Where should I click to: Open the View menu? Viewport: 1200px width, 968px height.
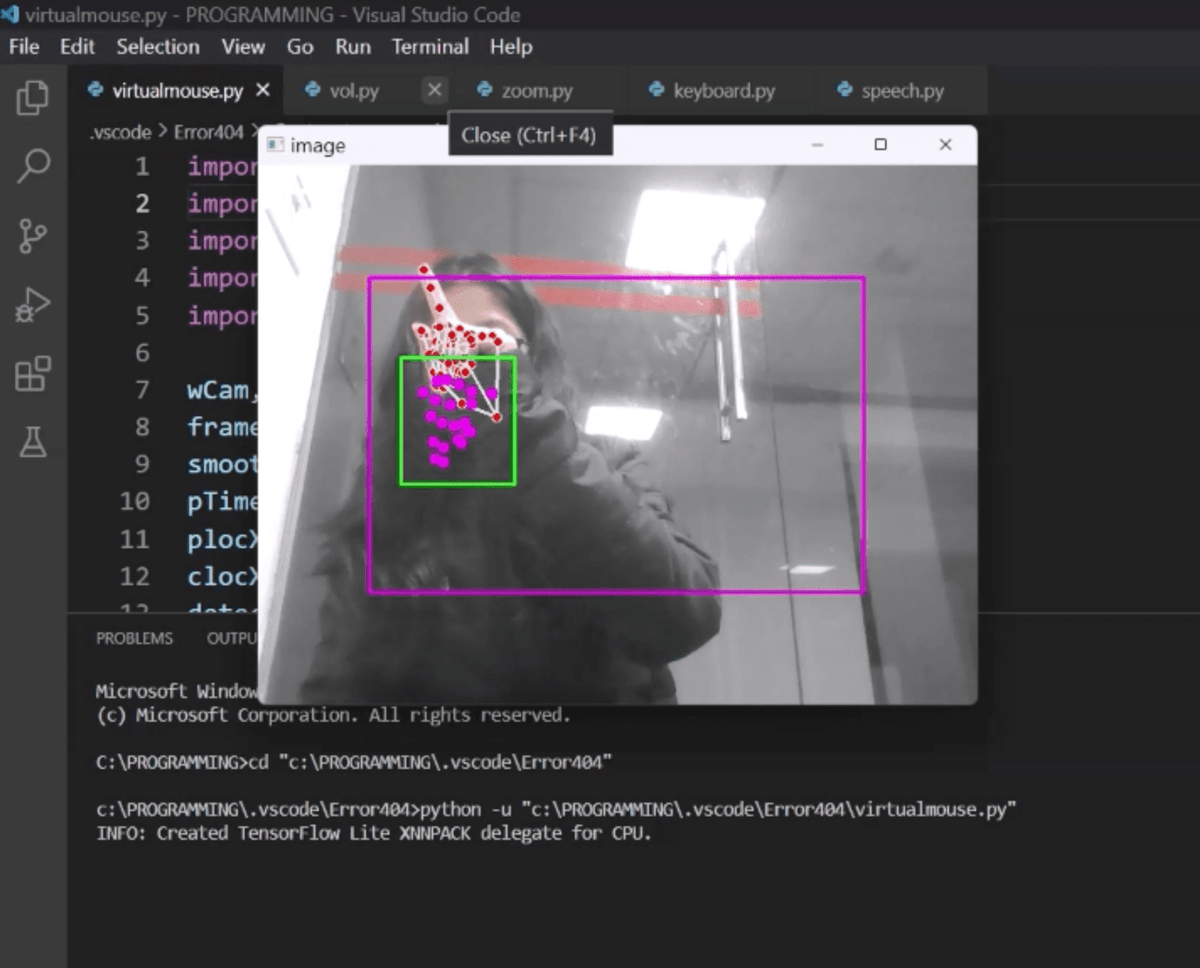[242, 47]
